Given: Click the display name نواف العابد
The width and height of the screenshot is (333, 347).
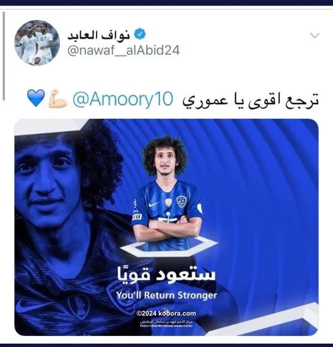Looking at the screenshot, I should tap(98, 35).
